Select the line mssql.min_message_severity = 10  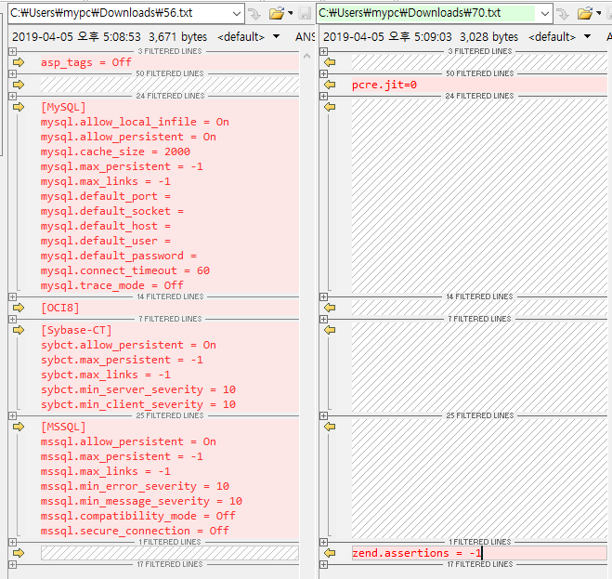click(141, 501)
